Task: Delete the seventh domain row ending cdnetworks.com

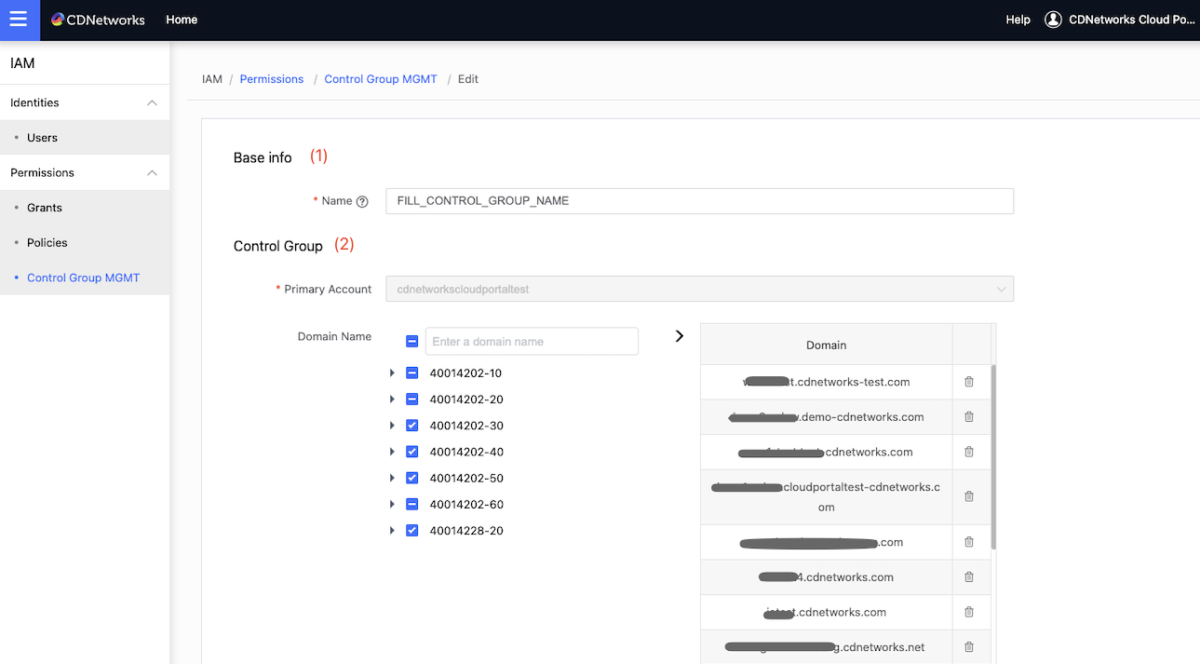Action: (x=968, y=612)
